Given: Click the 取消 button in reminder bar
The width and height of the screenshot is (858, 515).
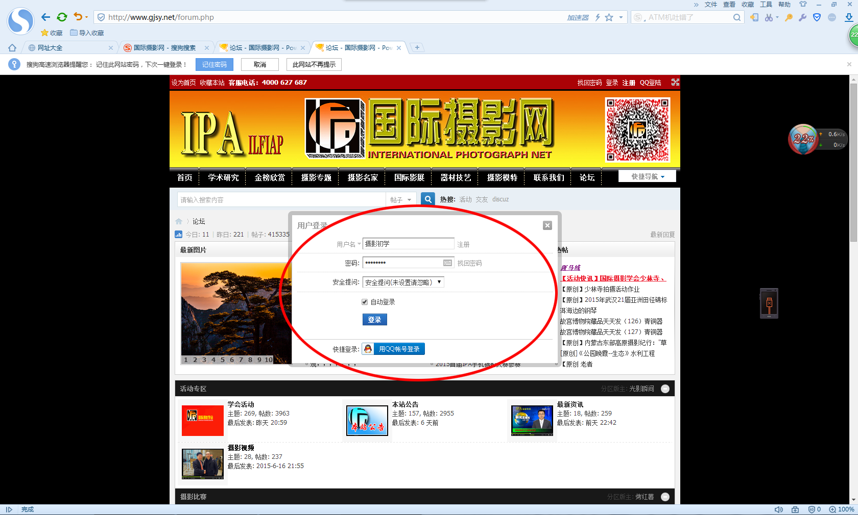Looking at the screenshot, I should (x=260, y=65).
